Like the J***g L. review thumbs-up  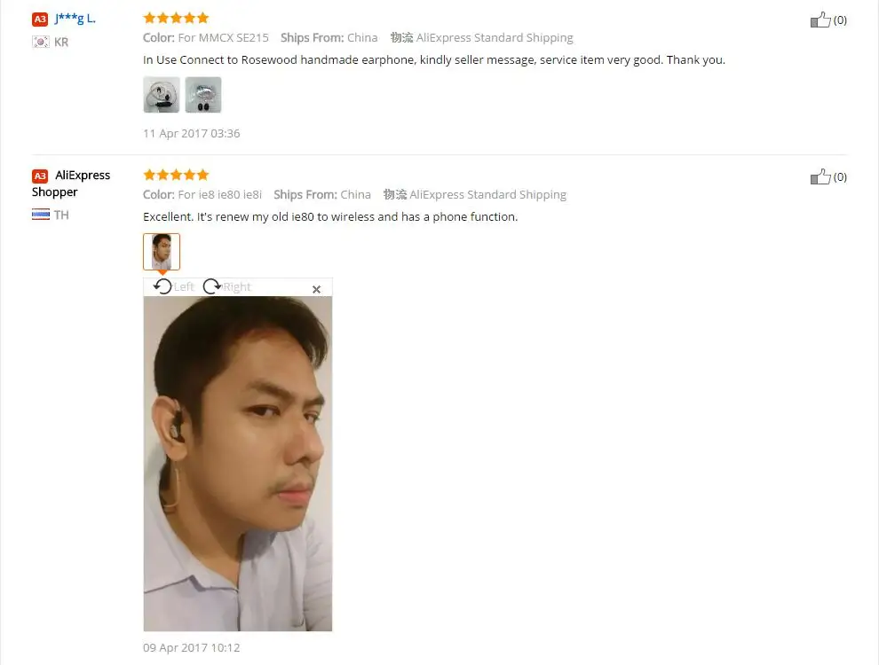tap(820, 20)
